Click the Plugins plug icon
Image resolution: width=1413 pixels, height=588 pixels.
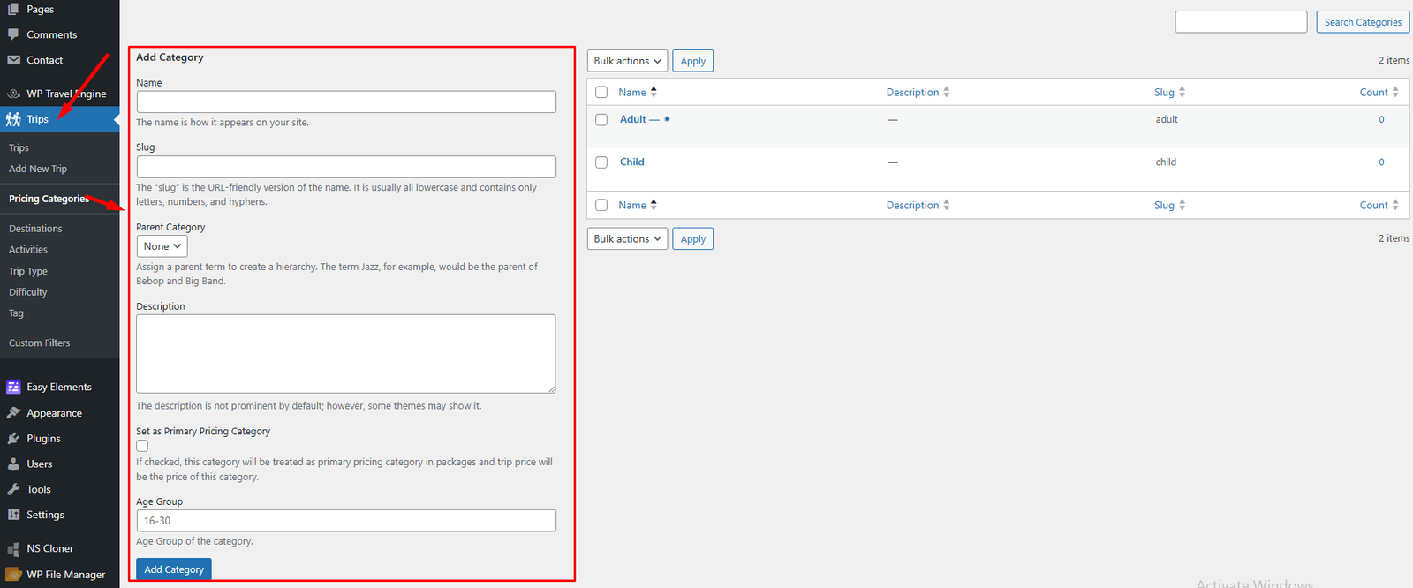[13, 439]
